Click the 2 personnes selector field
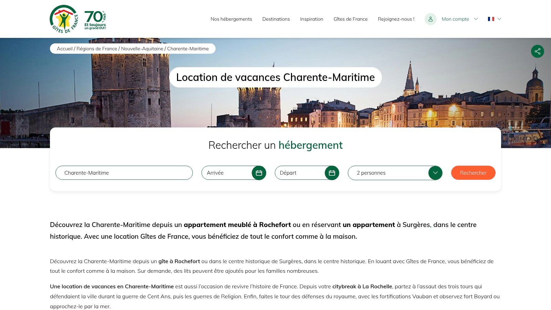 pyautogui.click(x=395, y=173)
